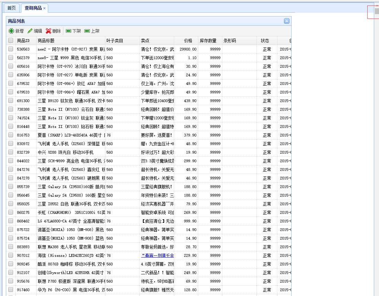Switch to the 首页 tab
Image resolution: width=379 pixels, height=296 pixels.
pyautogui.click(x=11, y=8)
